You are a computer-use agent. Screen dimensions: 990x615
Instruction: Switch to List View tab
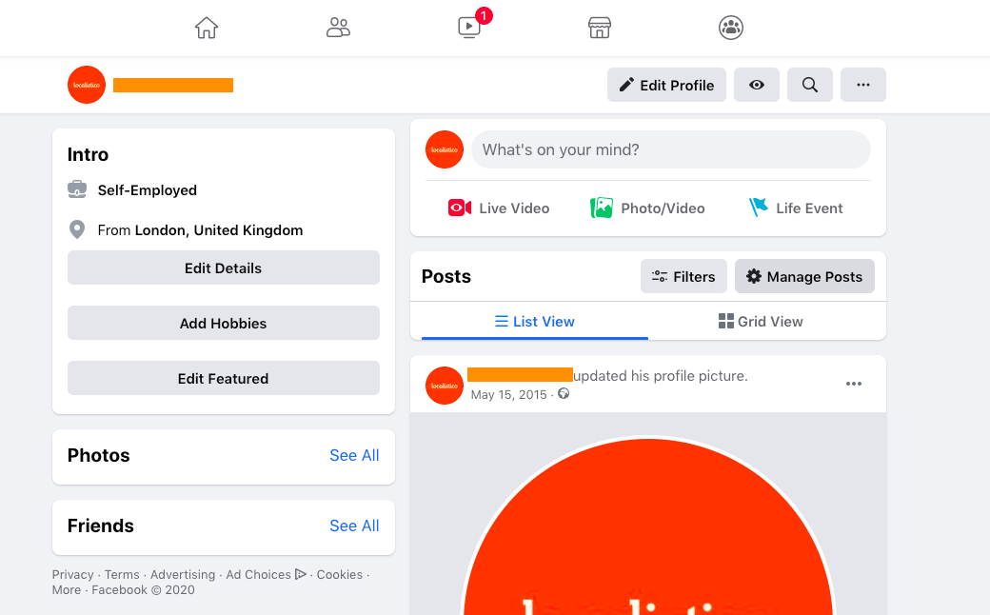click(x=535, y=322)
